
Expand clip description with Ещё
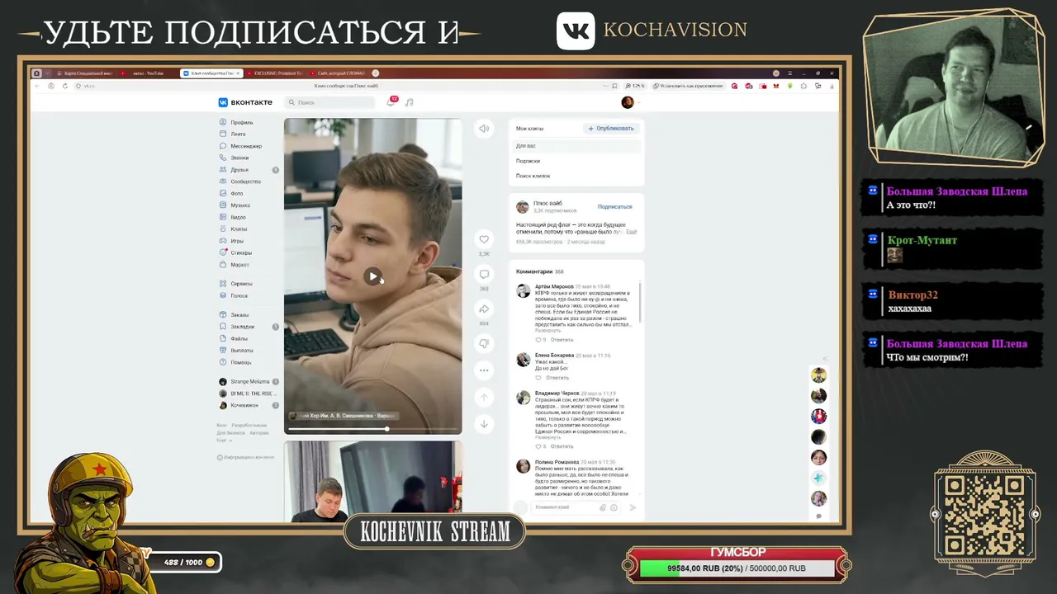tap(631, 232)
